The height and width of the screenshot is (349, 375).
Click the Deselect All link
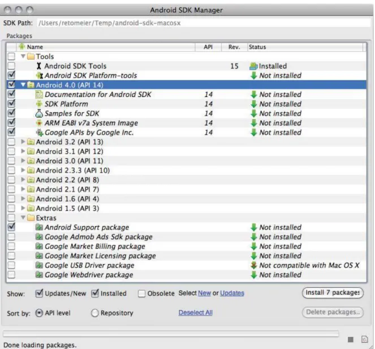(x=195, y=313)
